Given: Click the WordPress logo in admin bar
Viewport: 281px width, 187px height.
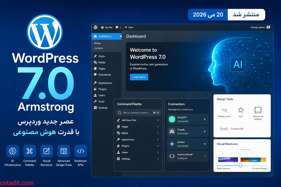Looking at the screenshot, I should click(96, 27).
